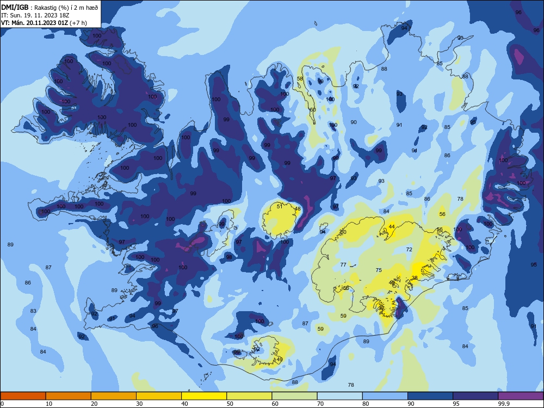Select the light blue 80–90 legend swatch
Screen dimensions: 544x408
pyautogui.click(x=385, y=396)
